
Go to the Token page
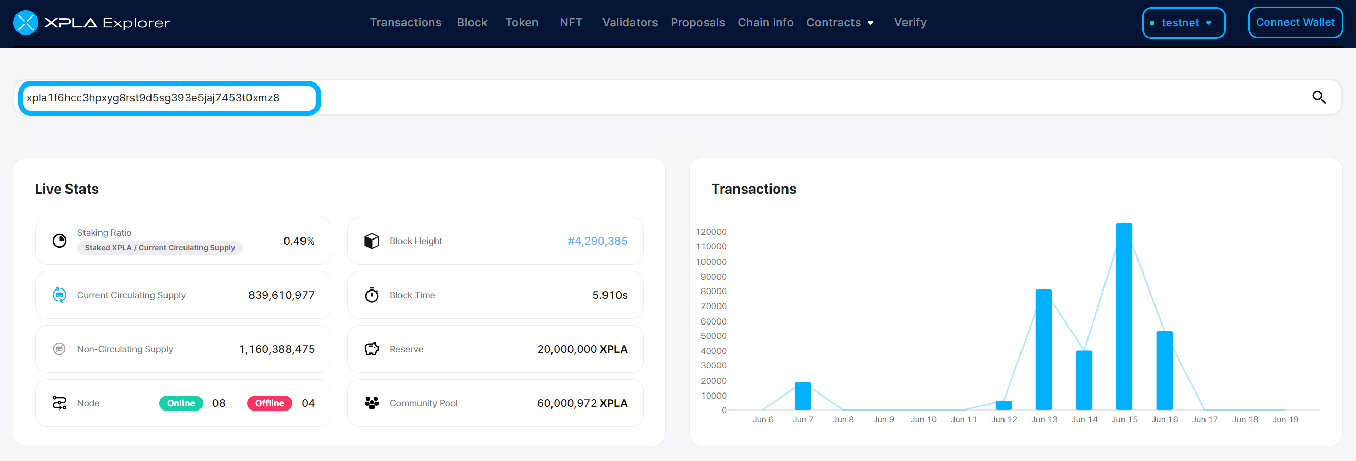pyautogui.click(x=522, y=23)
